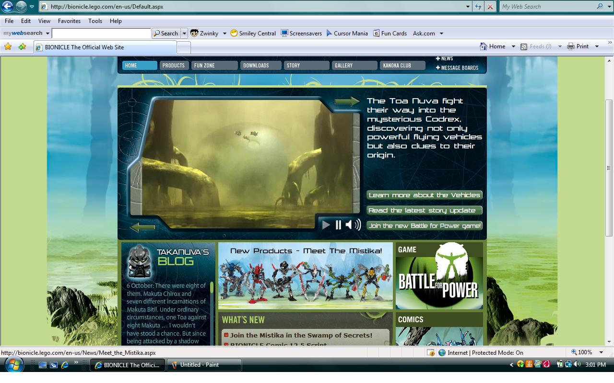
Task: Click the green previous arrow below the video
Action: point(142,227)
